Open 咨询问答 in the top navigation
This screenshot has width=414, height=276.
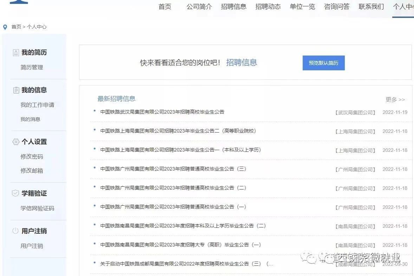pyautogui.click(x=337, y=7)
